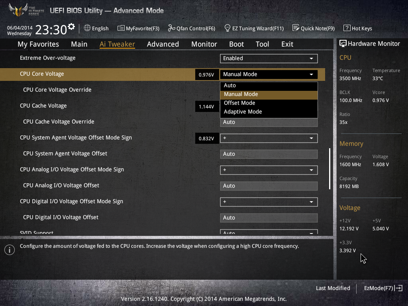Select Adaptive Mode option
Image resolution: width=408 pixels, height=306 pixels.
(x=269, y=112)
